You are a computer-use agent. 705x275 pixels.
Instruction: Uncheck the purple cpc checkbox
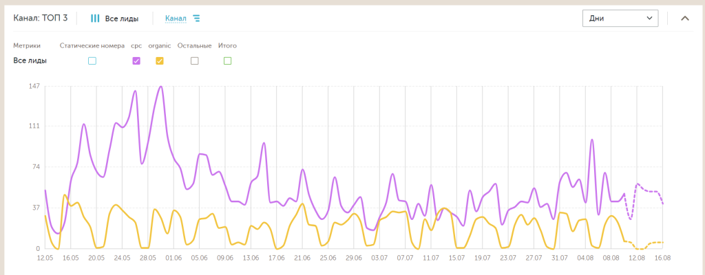[x=136, y=61]
